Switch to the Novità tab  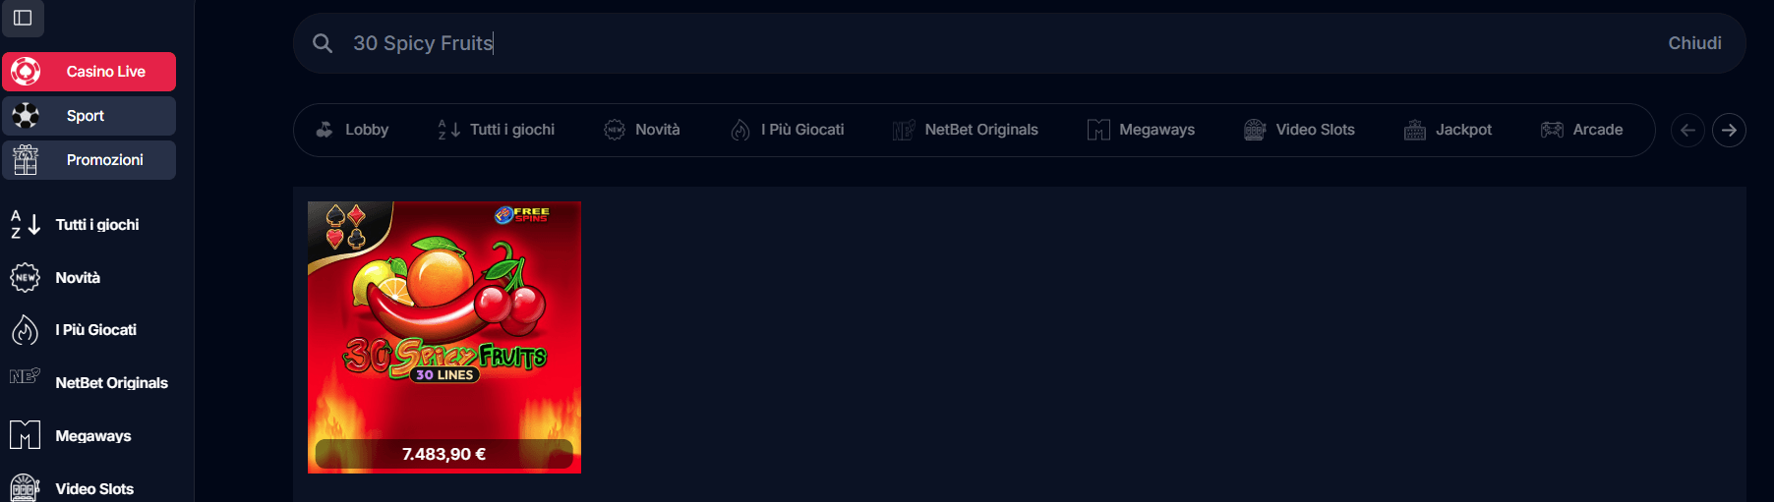(658, 130)
